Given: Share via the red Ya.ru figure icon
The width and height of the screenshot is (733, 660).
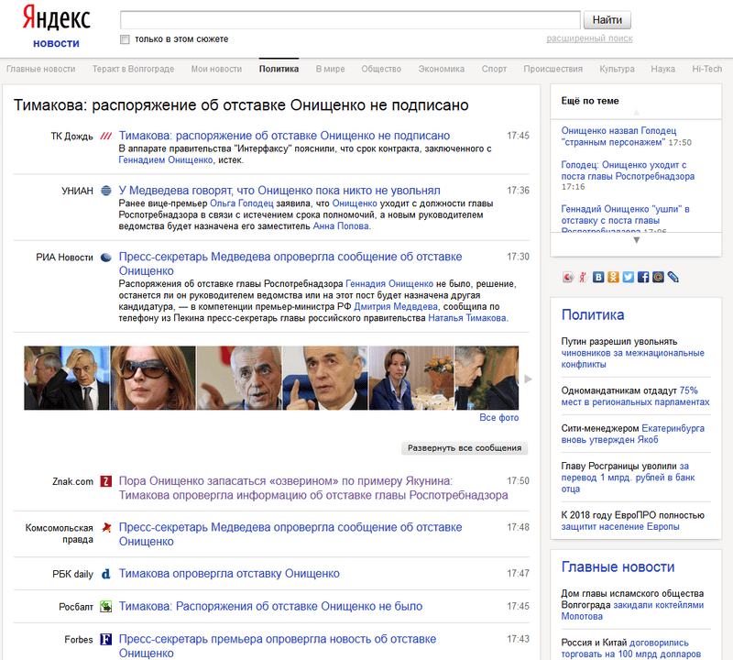Looking at the screenshot, I should (x=583, y=278).
